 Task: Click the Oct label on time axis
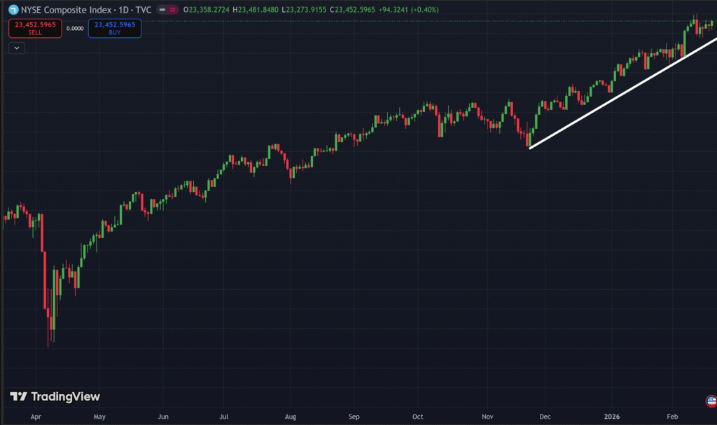point(418,416)
